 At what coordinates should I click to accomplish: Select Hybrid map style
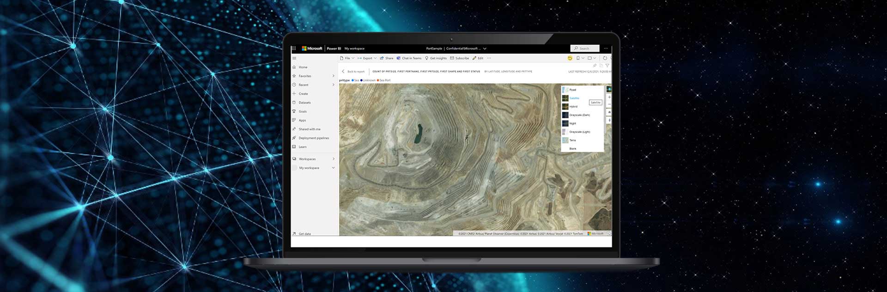click(582, 106)
